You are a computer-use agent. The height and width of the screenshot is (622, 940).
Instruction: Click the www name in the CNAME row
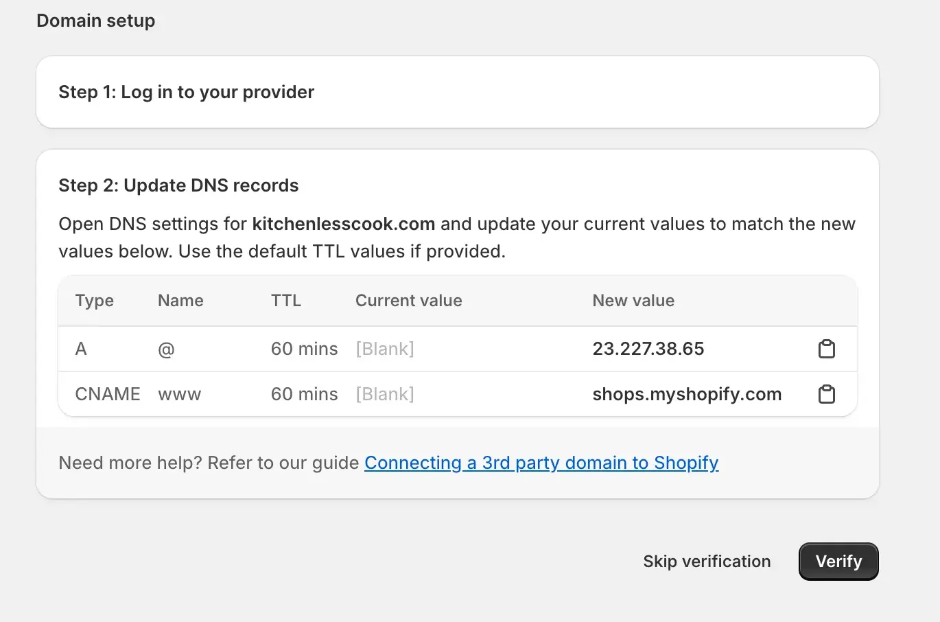click(x=179, y=395)
